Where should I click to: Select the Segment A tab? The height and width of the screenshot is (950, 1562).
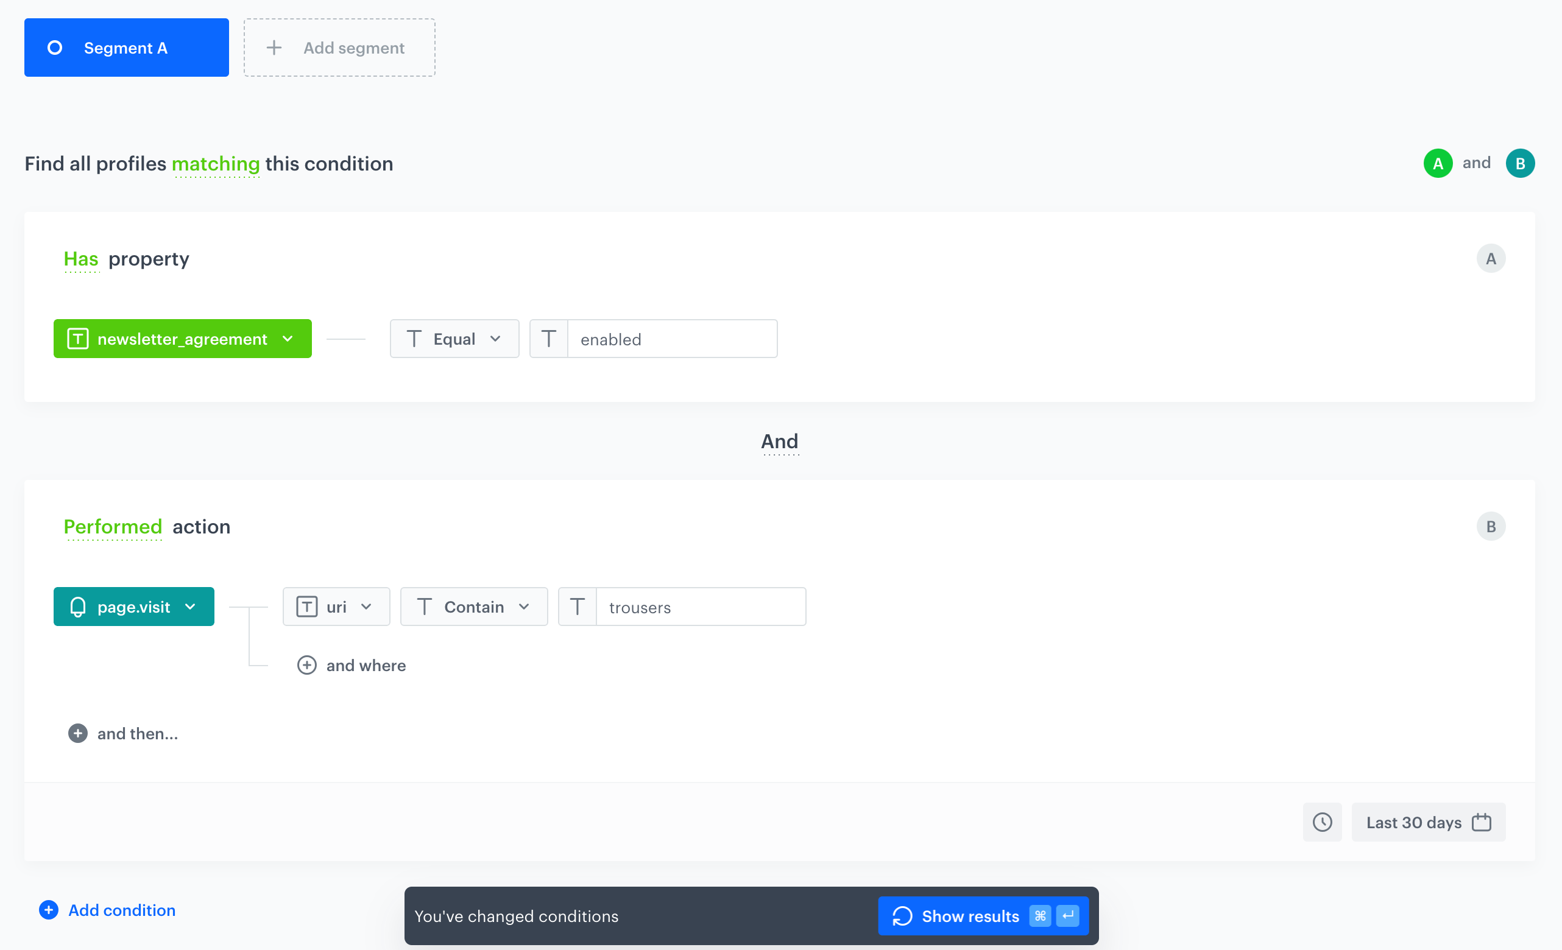coord(126,47)
